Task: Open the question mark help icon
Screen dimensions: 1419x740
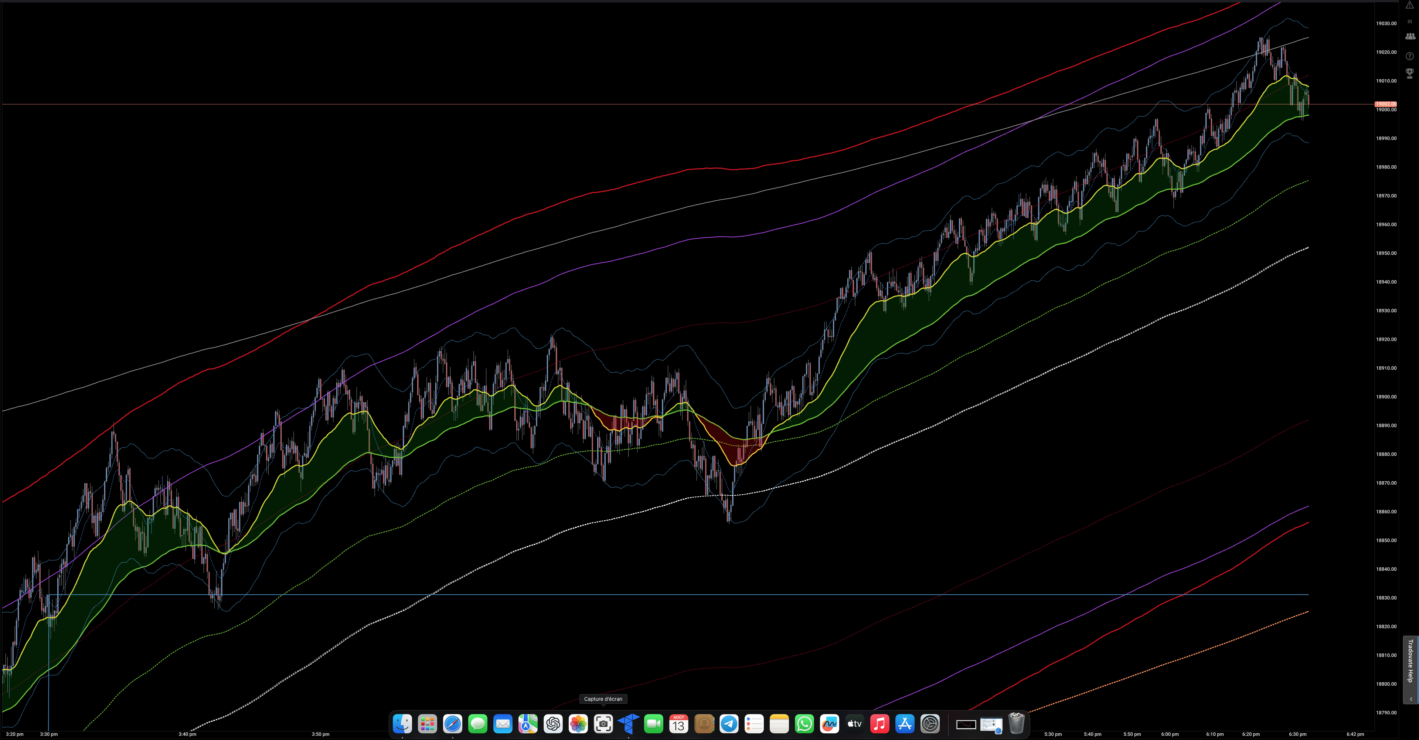Action: coord(1410,56)
